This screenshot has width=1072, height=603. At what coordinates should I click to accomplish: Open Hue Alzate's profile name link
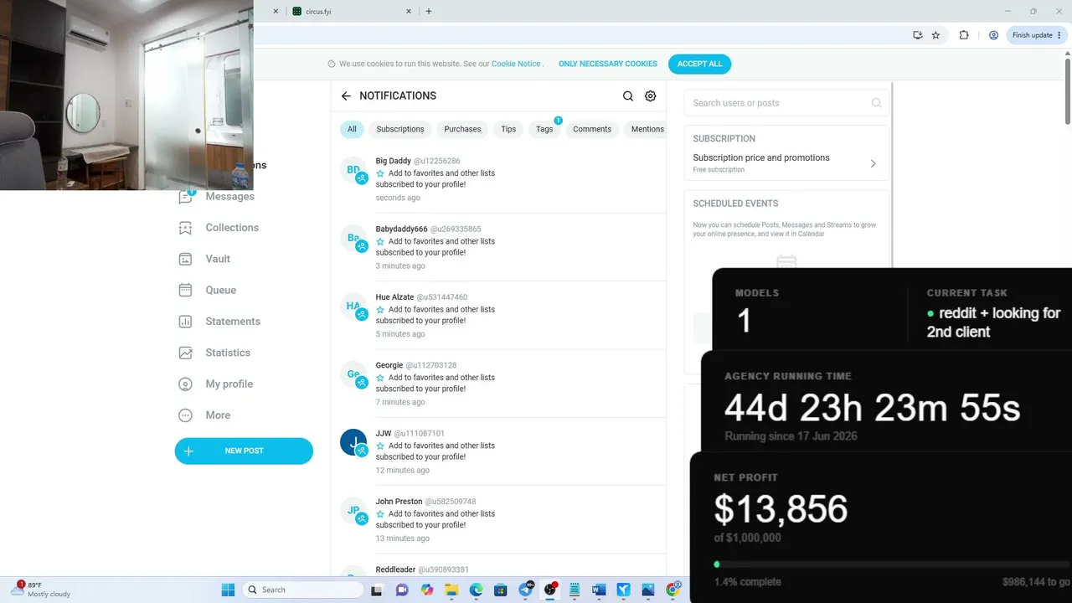pos(394,297)
